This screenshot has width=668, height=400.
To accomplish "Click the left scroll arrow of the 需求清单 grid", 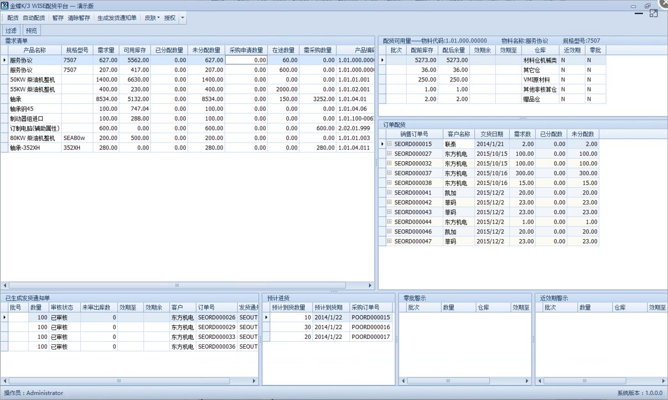I will click(x=5, y=286).
